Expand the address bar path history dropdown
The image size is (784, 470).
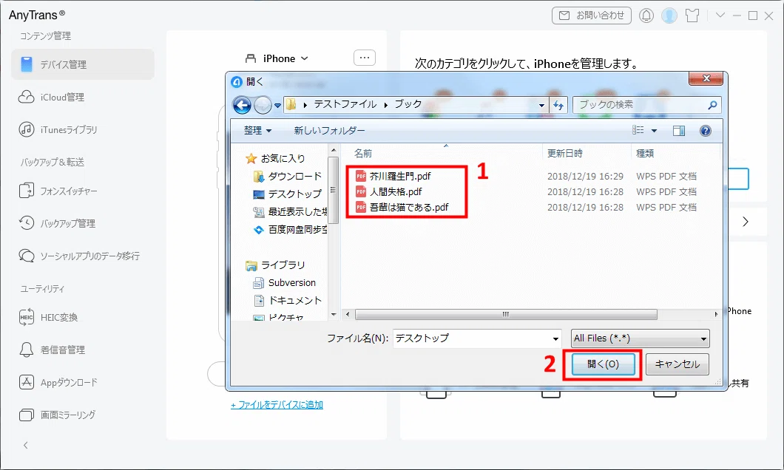click(x=541, y=106)
